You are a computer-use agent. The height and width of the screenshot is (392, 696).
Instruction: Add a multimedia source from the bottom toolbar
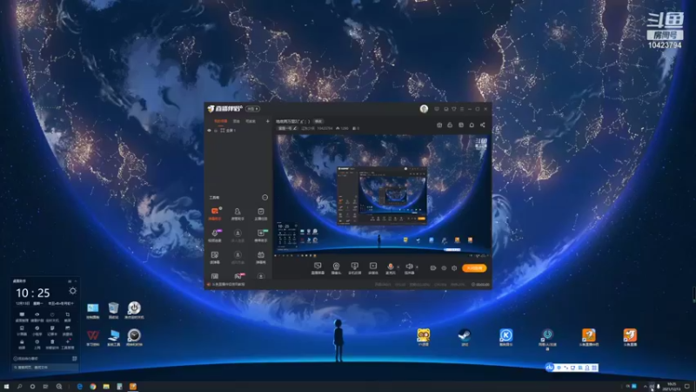(x=373, y=268)
